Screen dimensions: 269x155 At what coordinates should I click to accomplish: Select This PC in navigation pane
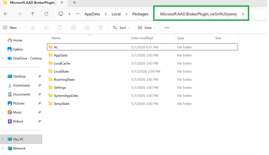pos(21,139)
